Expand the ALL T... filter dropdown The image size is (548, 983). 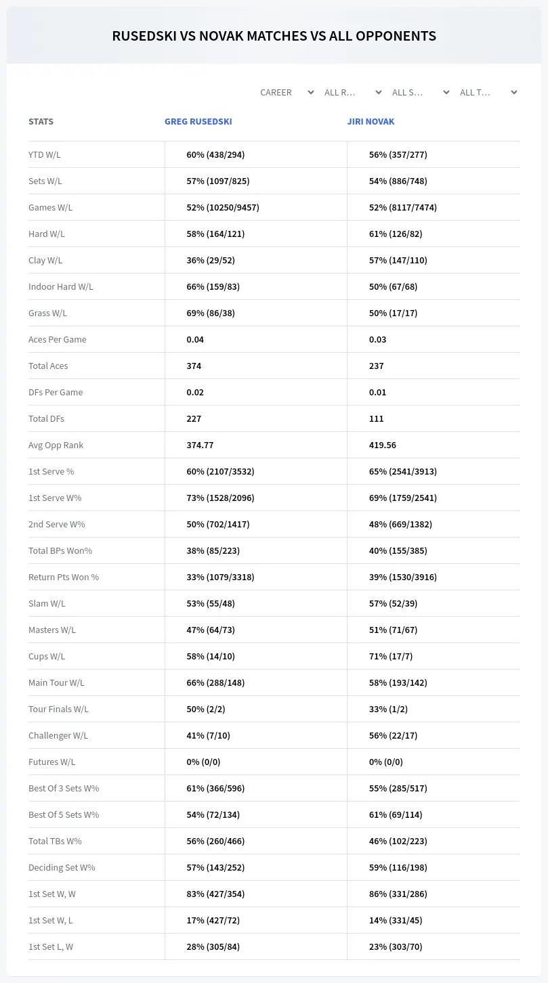(488, 92)
